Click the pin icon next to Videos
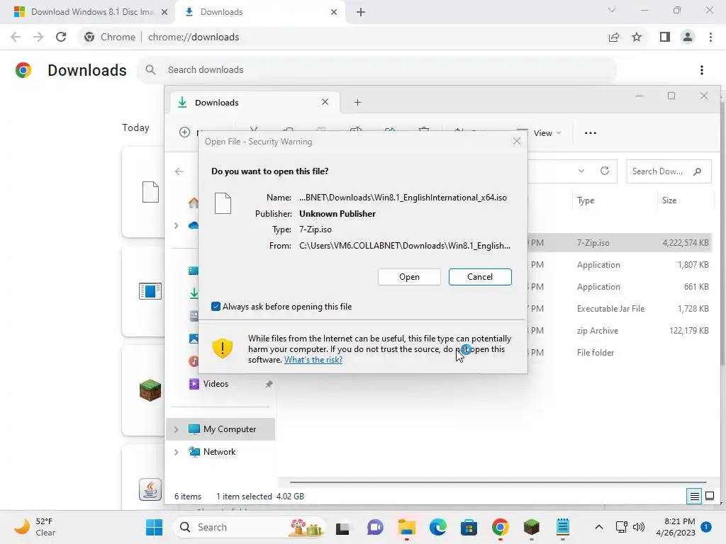This screenshot has width=726, height=544. 269,384
